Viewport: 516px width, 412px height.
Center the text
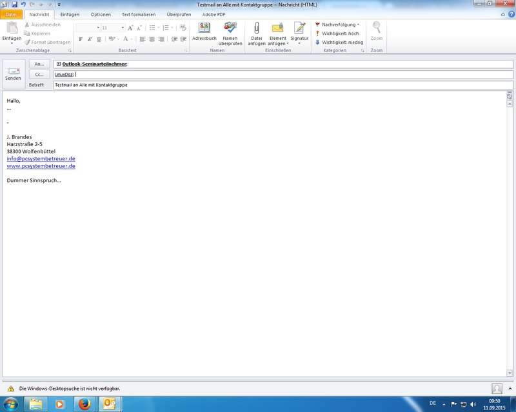(152, 39)
